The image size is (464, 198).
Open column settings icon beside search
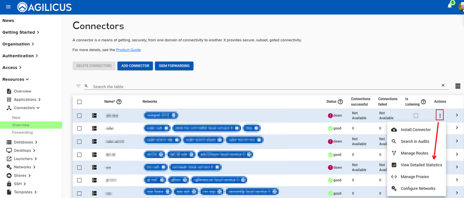(x=458, y=86)
